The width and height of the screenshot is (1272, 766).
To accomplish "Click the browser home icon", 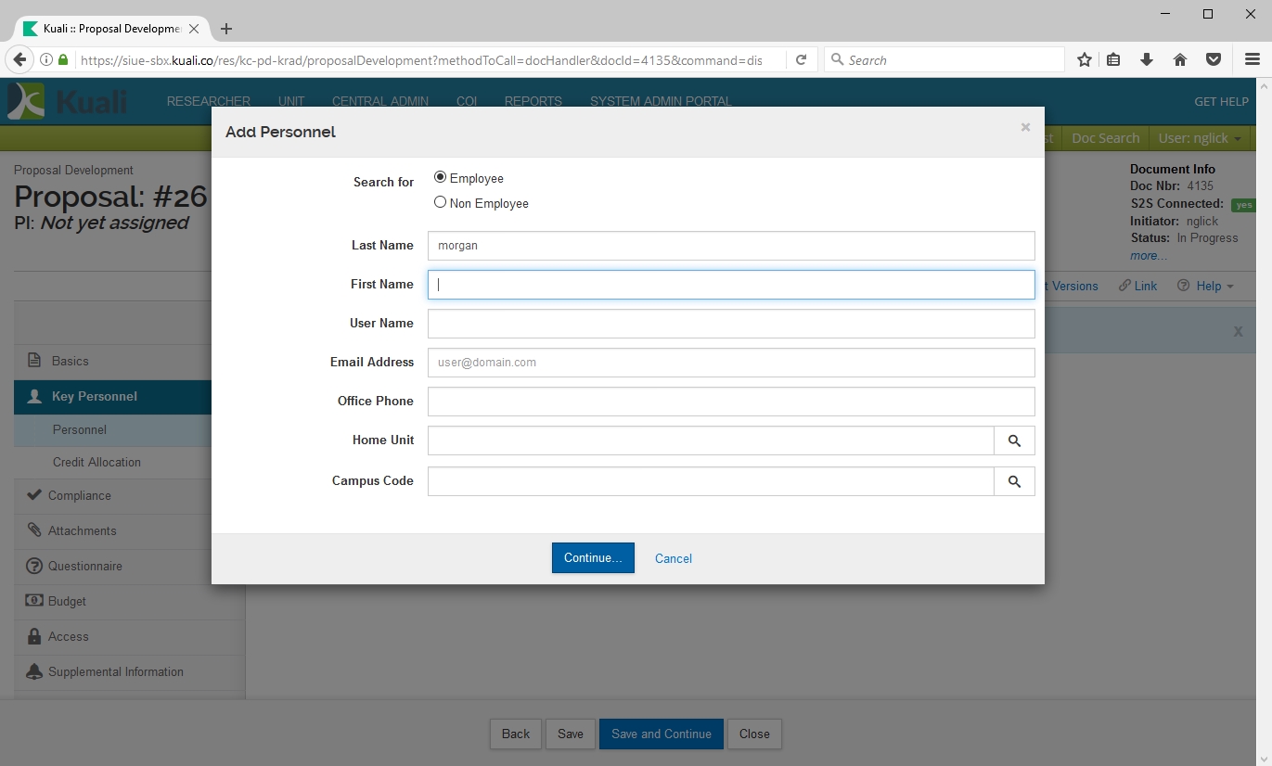I will coord(1180,60).
